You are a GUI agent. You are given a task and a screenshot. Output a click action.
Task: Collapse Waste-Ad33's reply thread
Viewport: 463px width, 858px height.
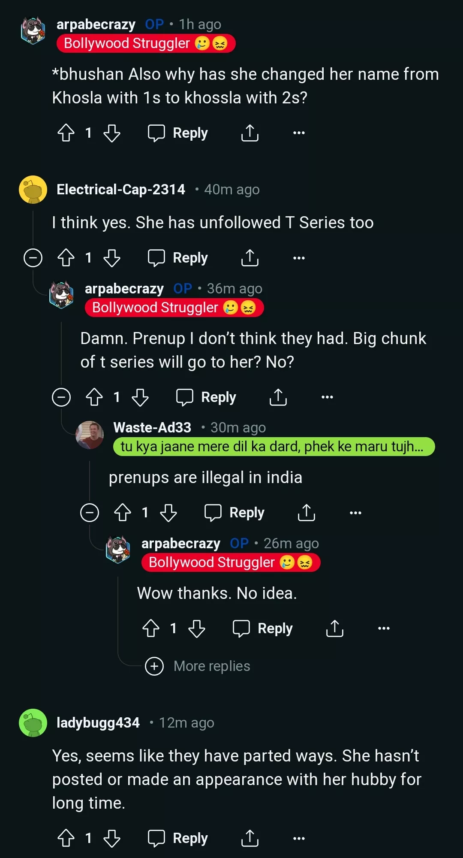point(90,512)
